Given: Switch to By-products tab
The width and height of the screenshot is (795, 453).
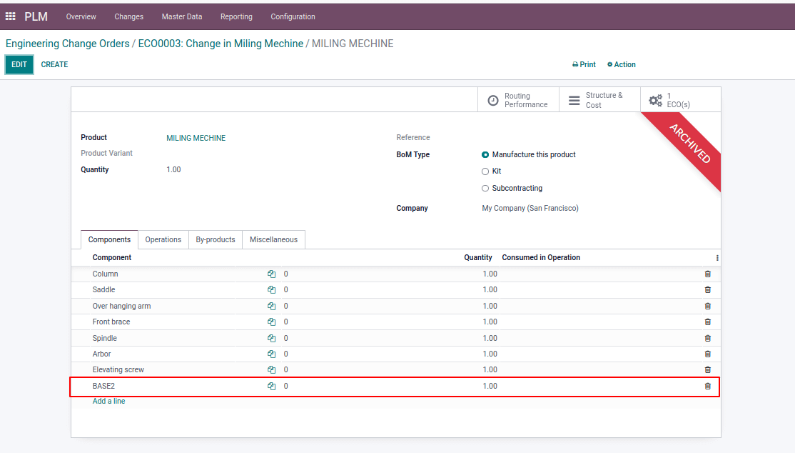Looking at the screenshot, I should click(216, 239).
